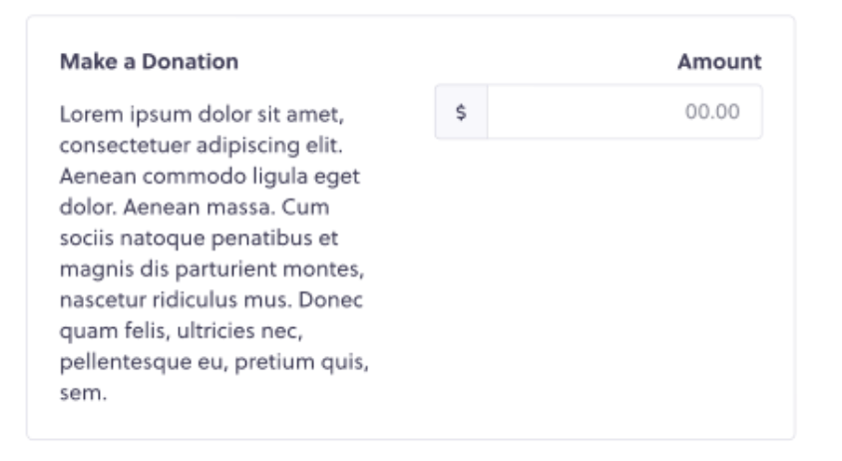This screenshot has height=461, width=842.
Task: Focus the donation Amount input field
Action: (624, 112)
